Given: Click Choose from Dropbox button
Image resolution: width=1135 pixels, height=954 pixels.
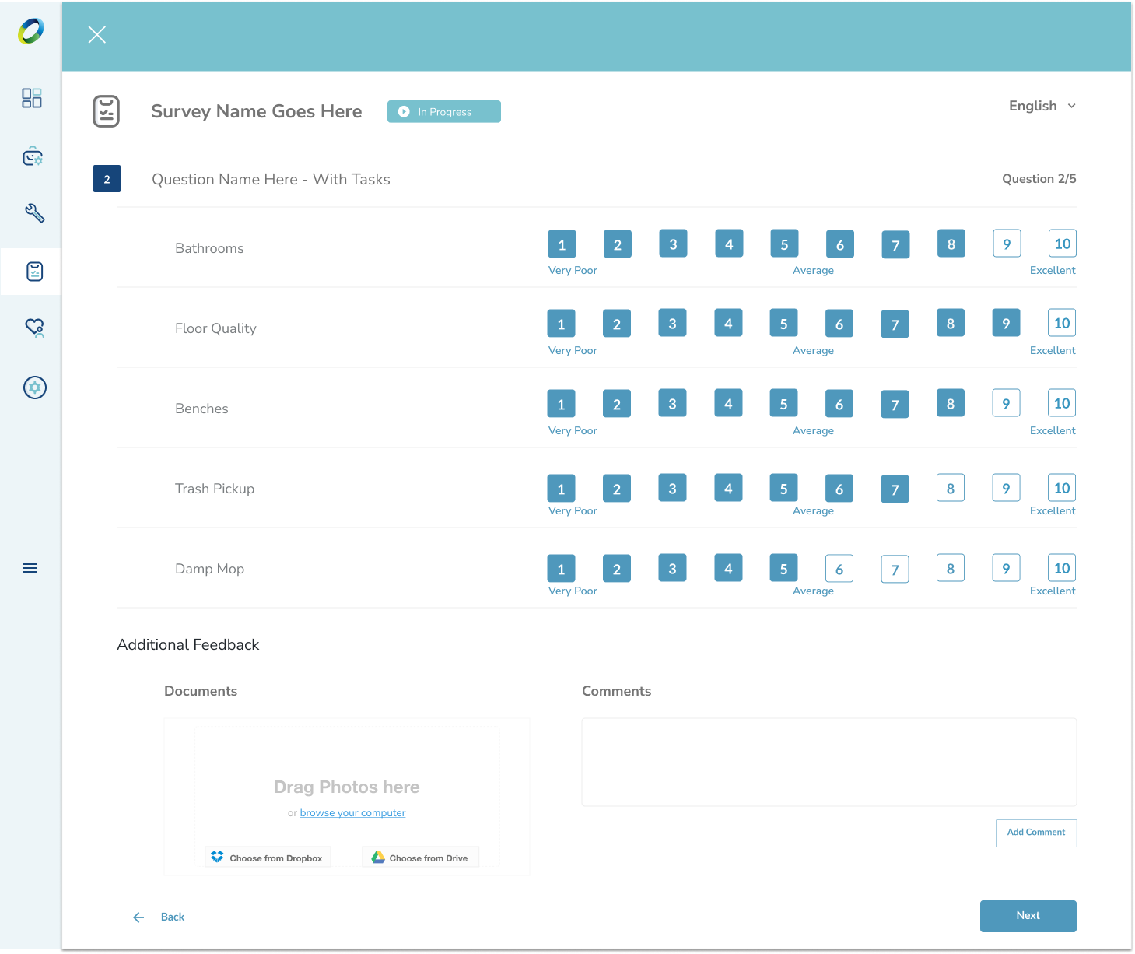Looking at the screenshot, I should [268, 858].
